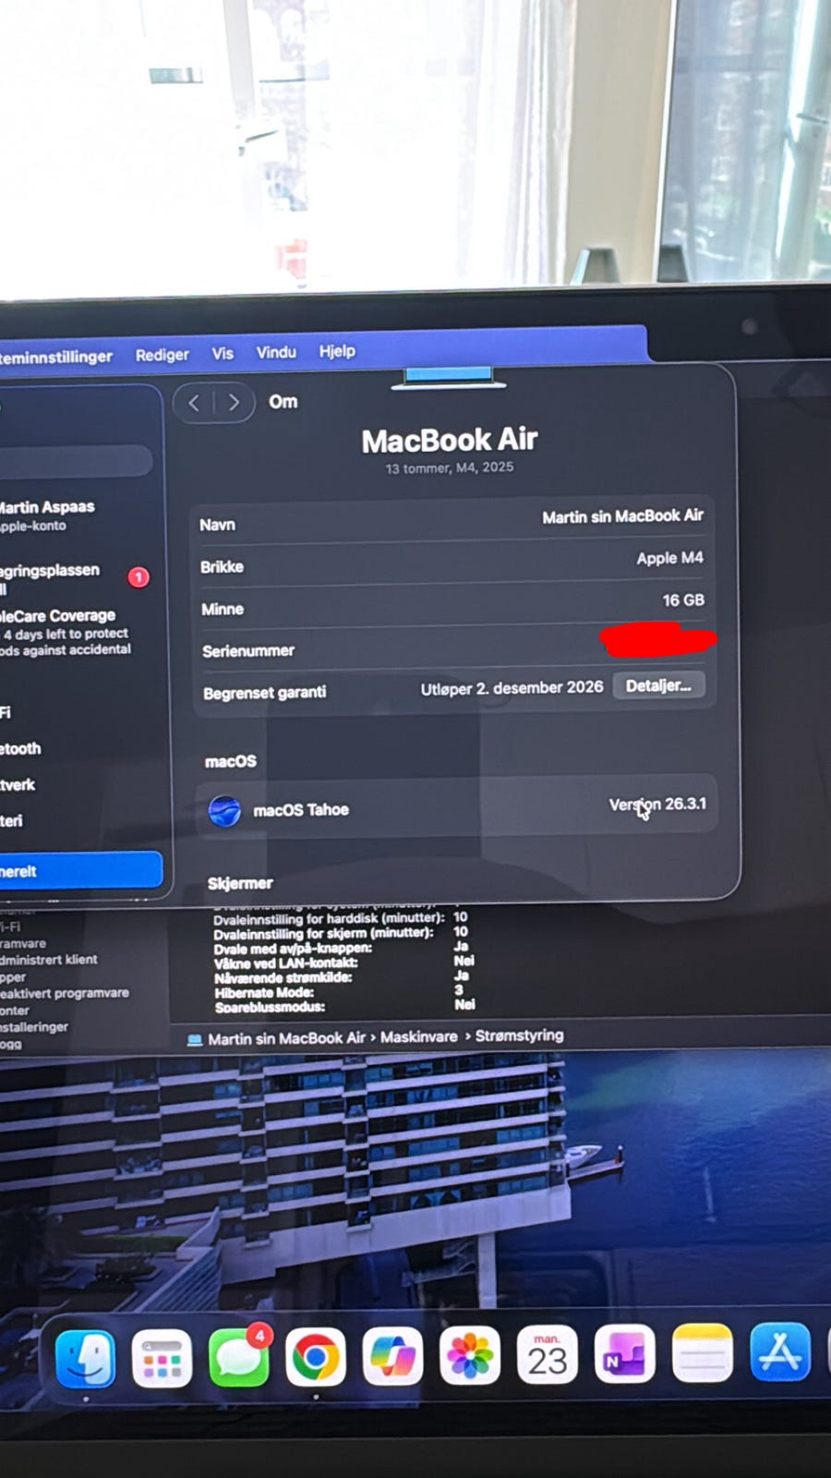831x1478 pixels.
Task: Select Fonter in System Information sidebar
Action: 15,1011
